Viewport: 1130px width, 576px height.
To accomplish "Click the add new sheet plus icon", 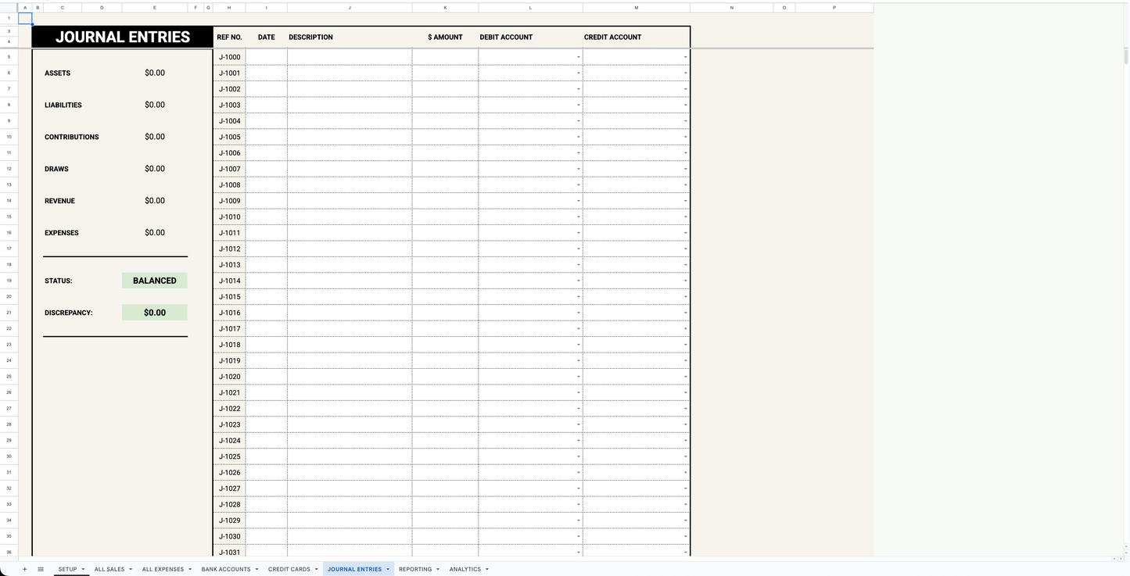I will click(24, 569).
